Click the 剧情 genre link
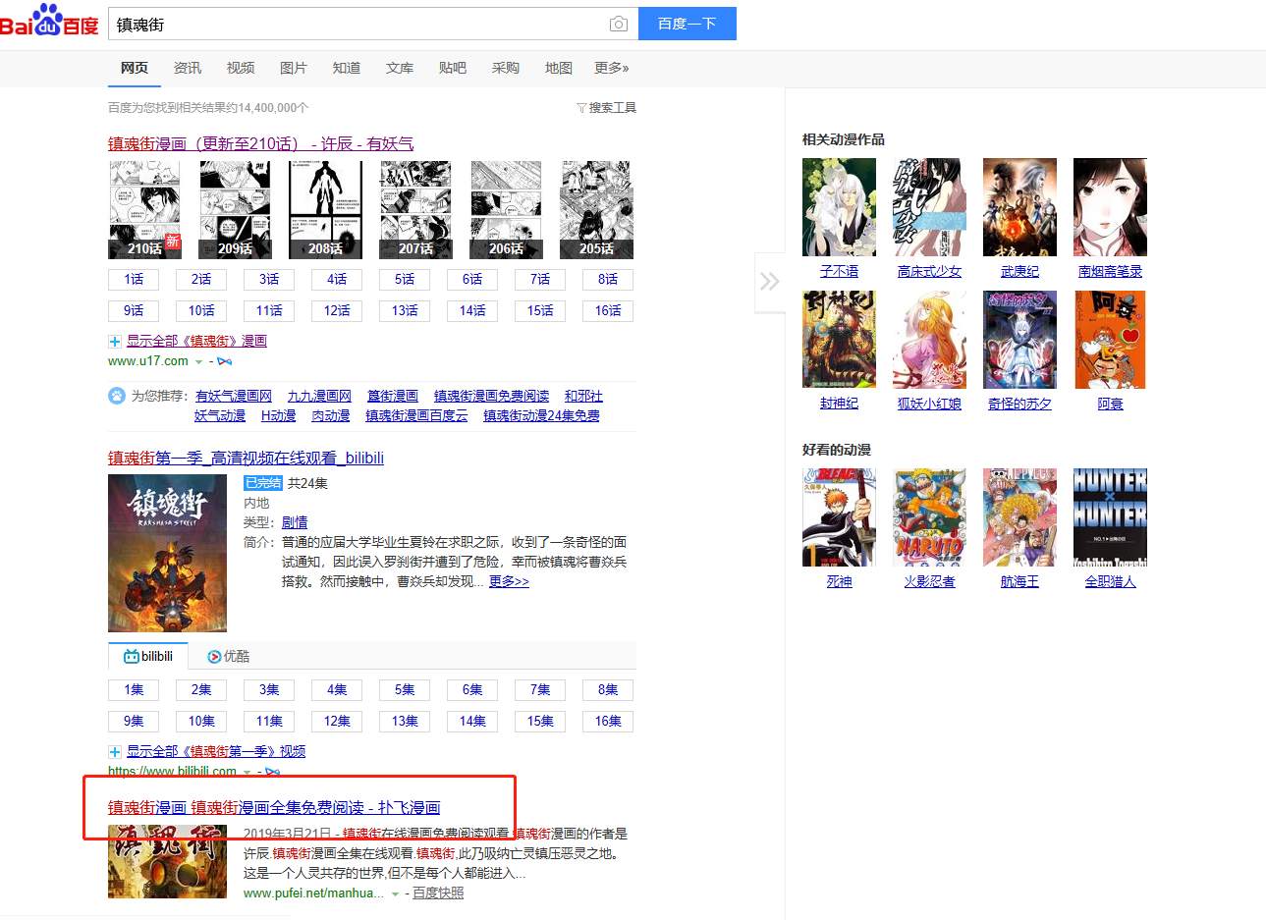This screenshot has height=920, width=1266. (x=295, y=522)
